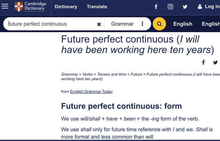Start search with yellow magnifier button
220x141 pixels.
click(x=159, y=24)
